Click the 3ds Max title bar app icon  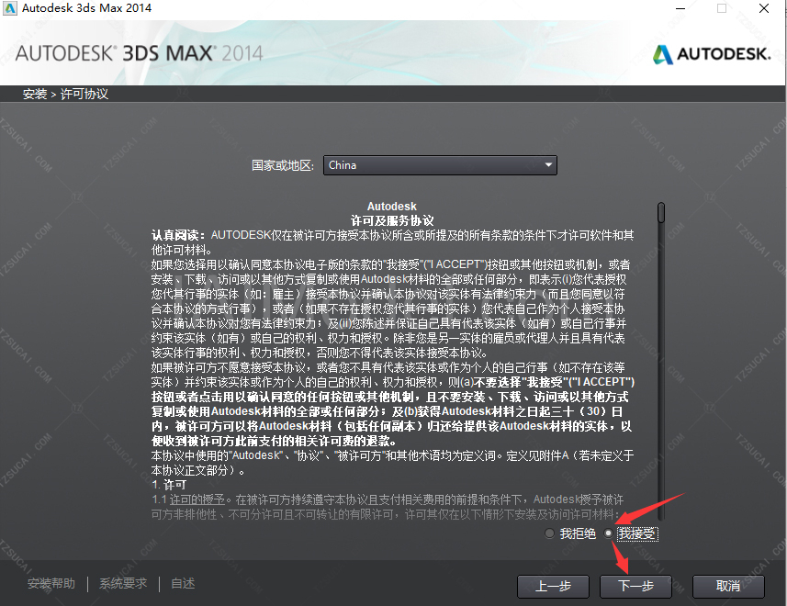[x=9, y=8]
